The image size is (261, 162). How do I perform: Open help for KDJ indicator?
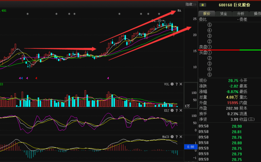click(x=177, y=110)
